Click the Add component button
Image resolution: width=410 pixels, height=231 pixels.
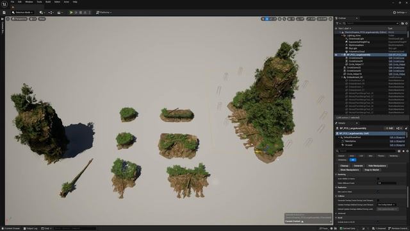[x=389, y=128]
